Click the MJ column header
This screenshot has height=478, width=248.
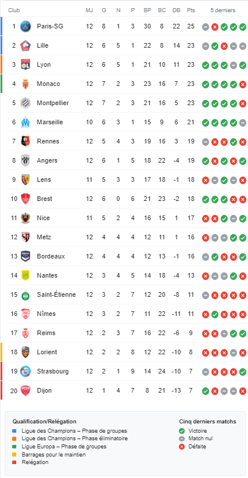coord(89,10)
